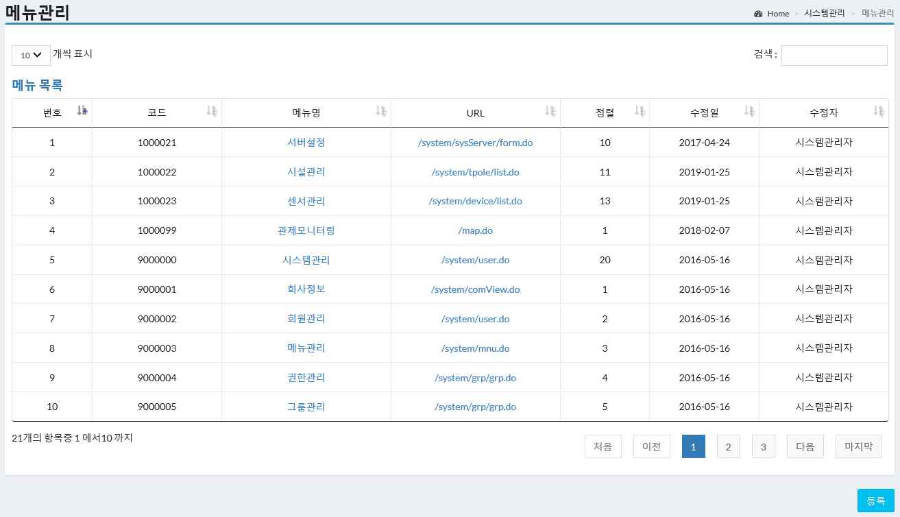The width and height of the screenshot is (900, 517).
Task: Click the 21개의 항목중 summary text
Action: [x=72, y=437]
